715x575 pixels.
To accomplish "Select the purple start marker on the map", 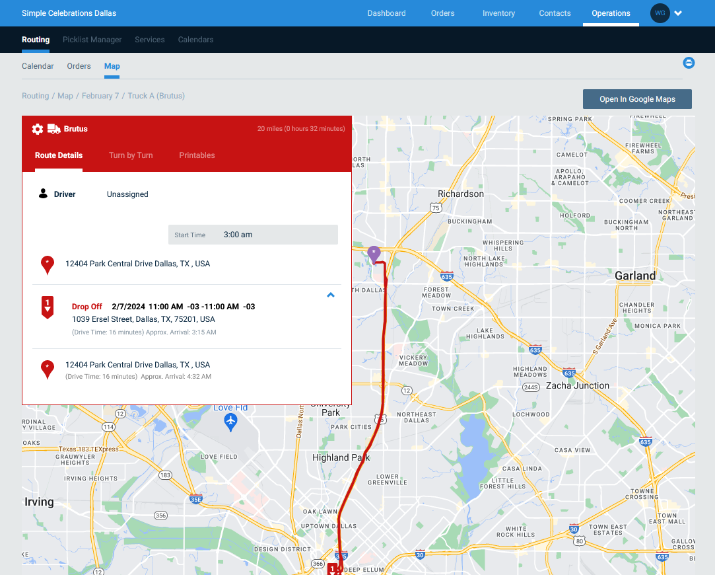I will 374,253.
